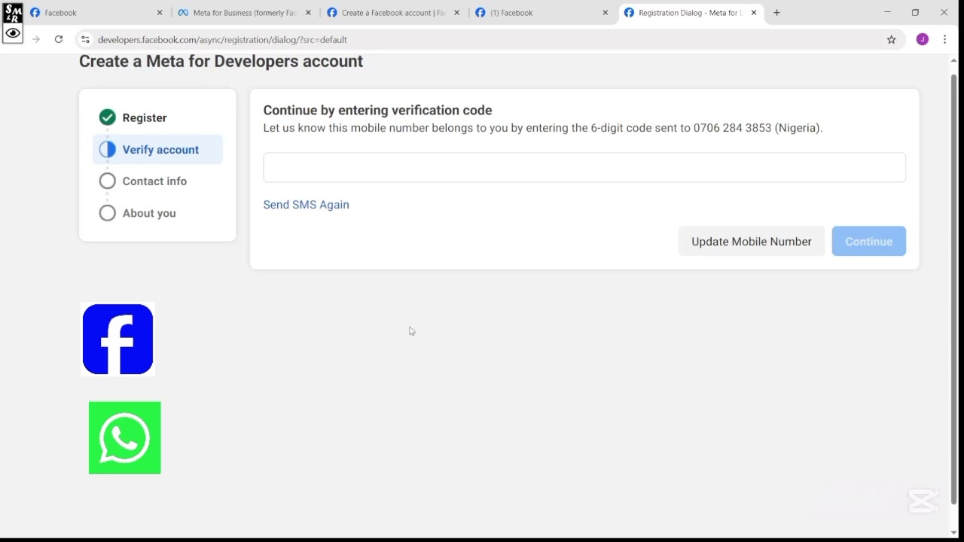Select the Contact info step
This screenshot has width=964, height=542.
[157, 181]
